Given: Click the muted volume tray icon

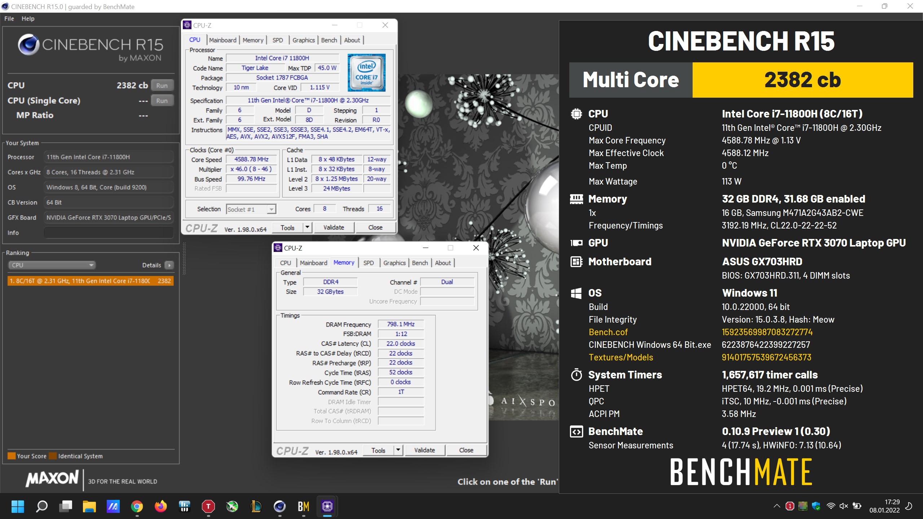Looking at the screenshot, I should 844,506.
